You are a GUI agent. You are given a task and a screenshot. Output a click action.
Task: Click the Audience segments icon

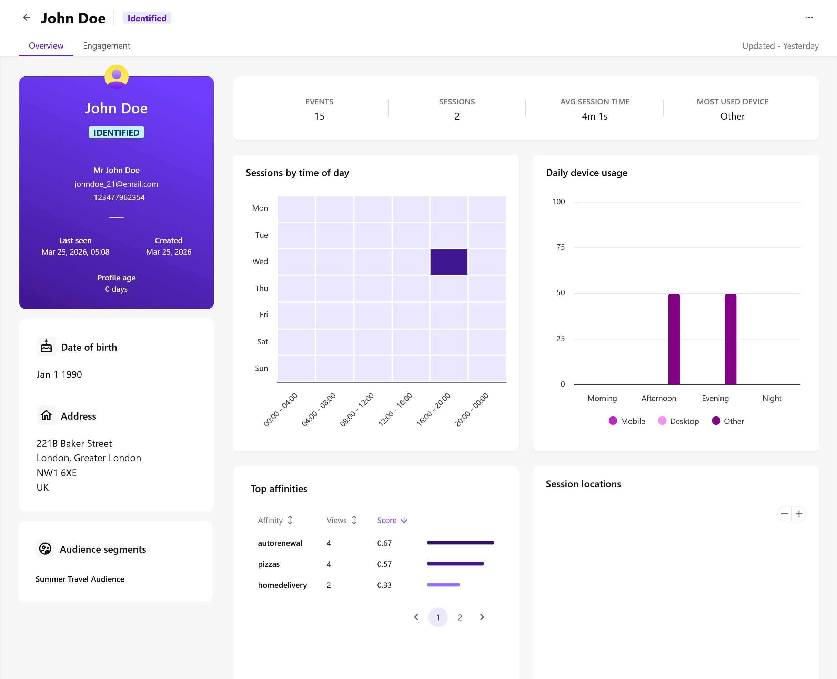pyautogui.click(x=46, y=549)
